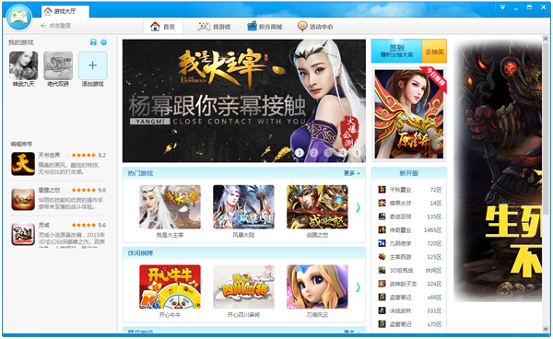
Task: Click the 雷霆之怒 title text
Action: point(50,190)
